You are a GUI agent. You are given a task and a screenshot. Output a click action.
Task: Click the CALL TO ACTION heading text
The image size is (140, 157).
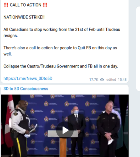pos(25,5)
